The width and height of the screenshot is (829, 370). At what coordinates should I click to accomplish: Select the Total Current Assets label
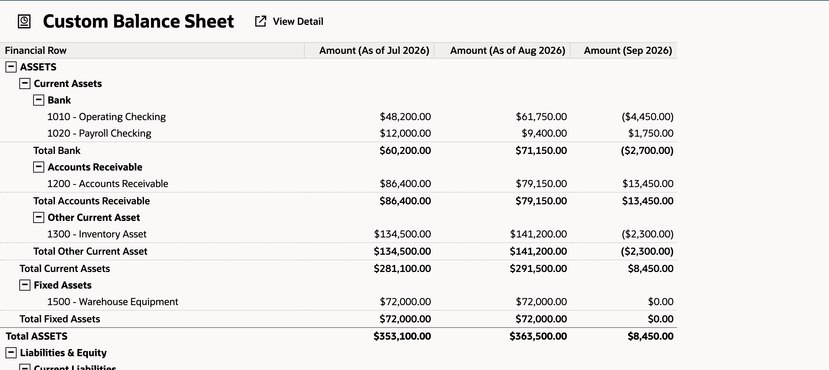(65, 269)
